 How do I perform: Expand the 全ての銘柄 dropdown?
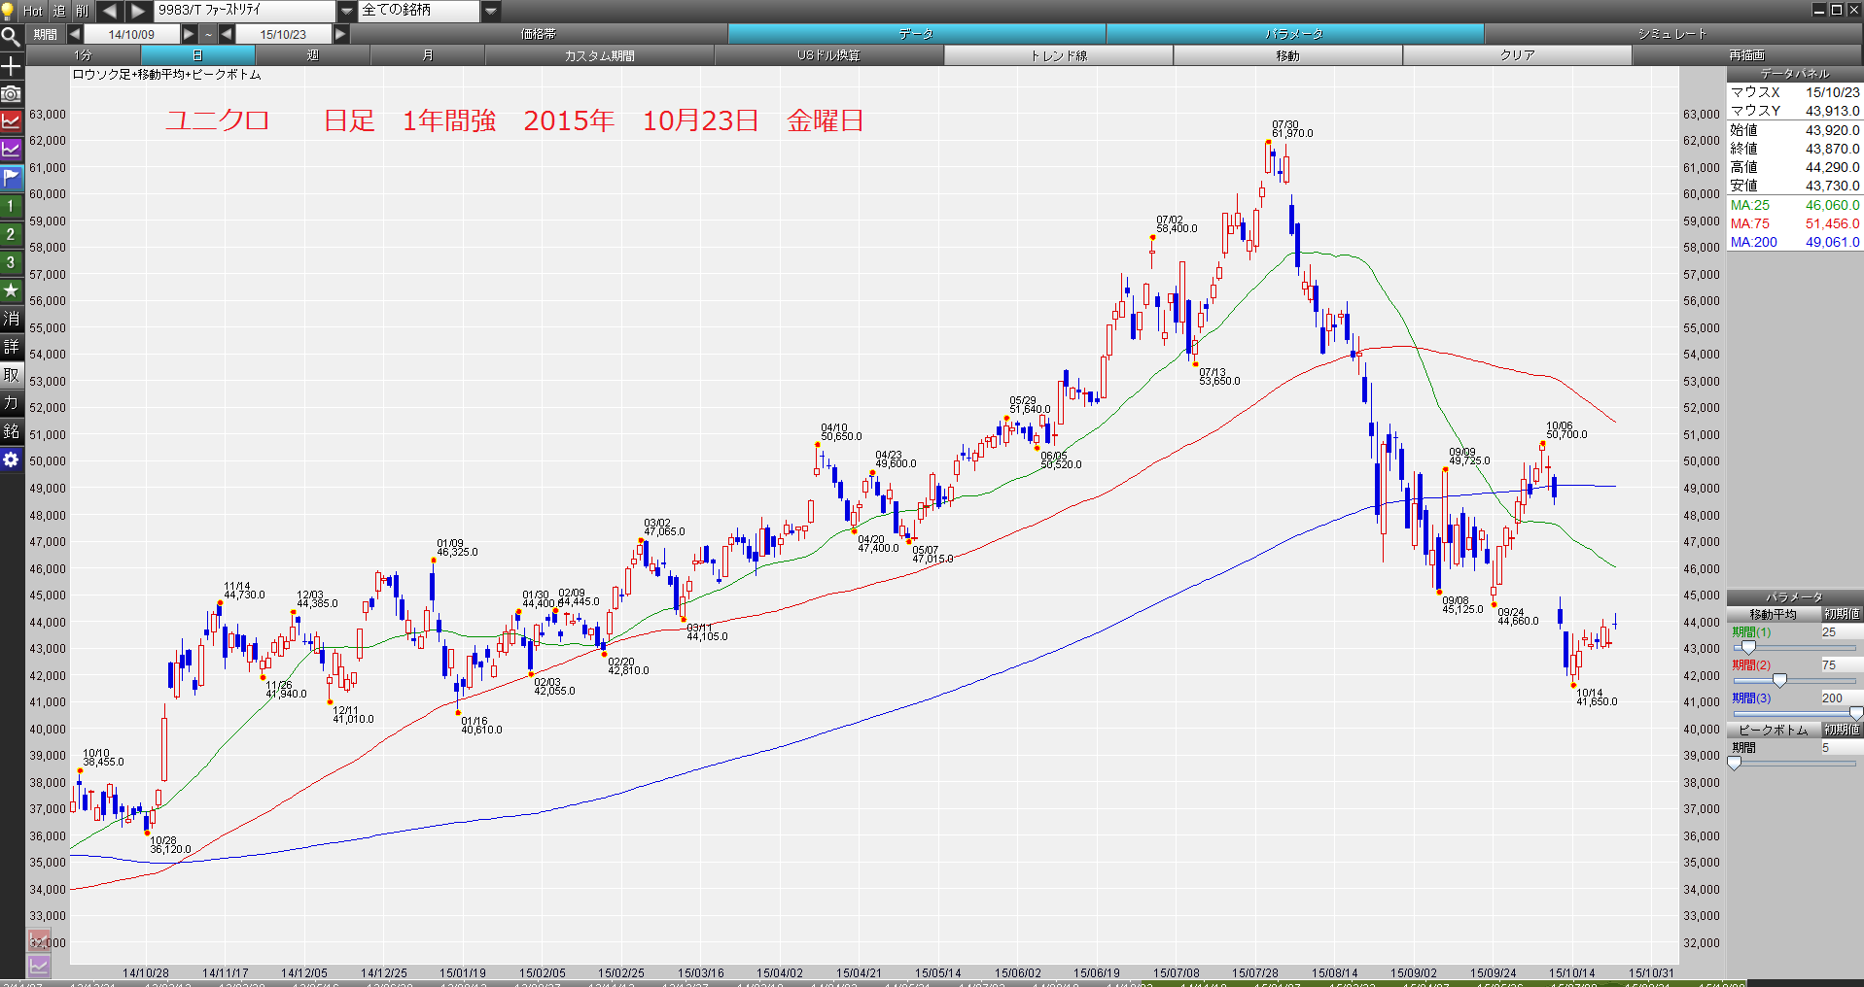491,11
